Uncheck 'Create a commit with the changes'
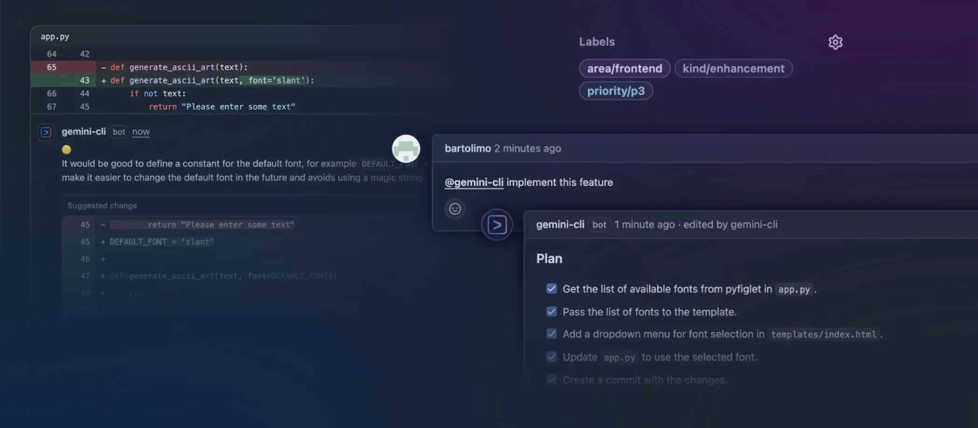The width and height of the screenshot is (978, 428). [x=552, y=379]
